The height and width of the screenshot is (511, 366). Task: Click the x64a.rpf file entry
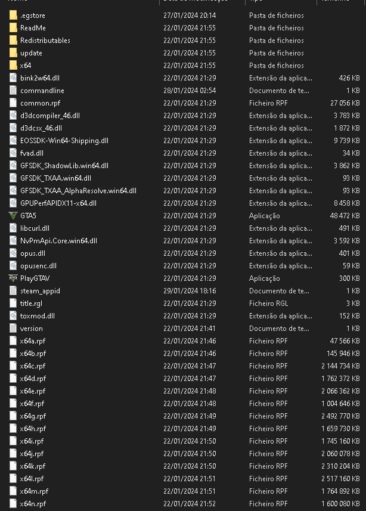[x=13, y=341]
